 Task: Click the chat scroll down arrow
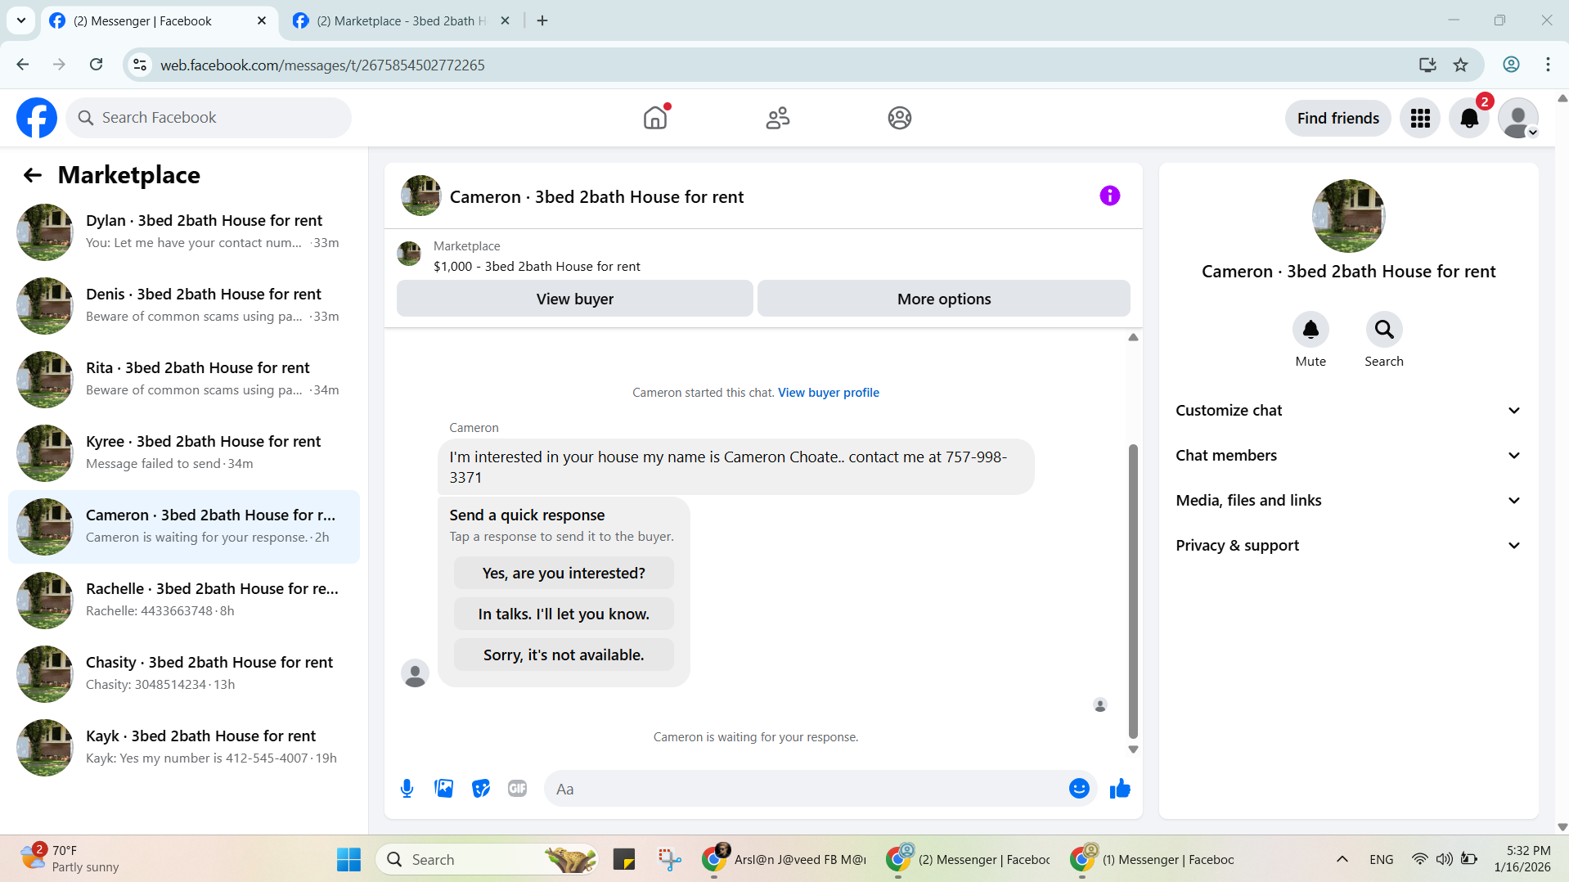point(1133,749)
